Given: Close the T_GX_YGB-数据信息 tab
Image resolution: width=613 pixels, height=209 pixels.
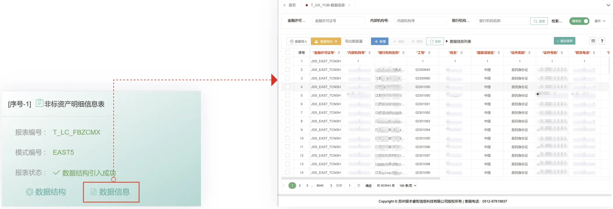Looking at the screenshot, I should coord(349,5).
